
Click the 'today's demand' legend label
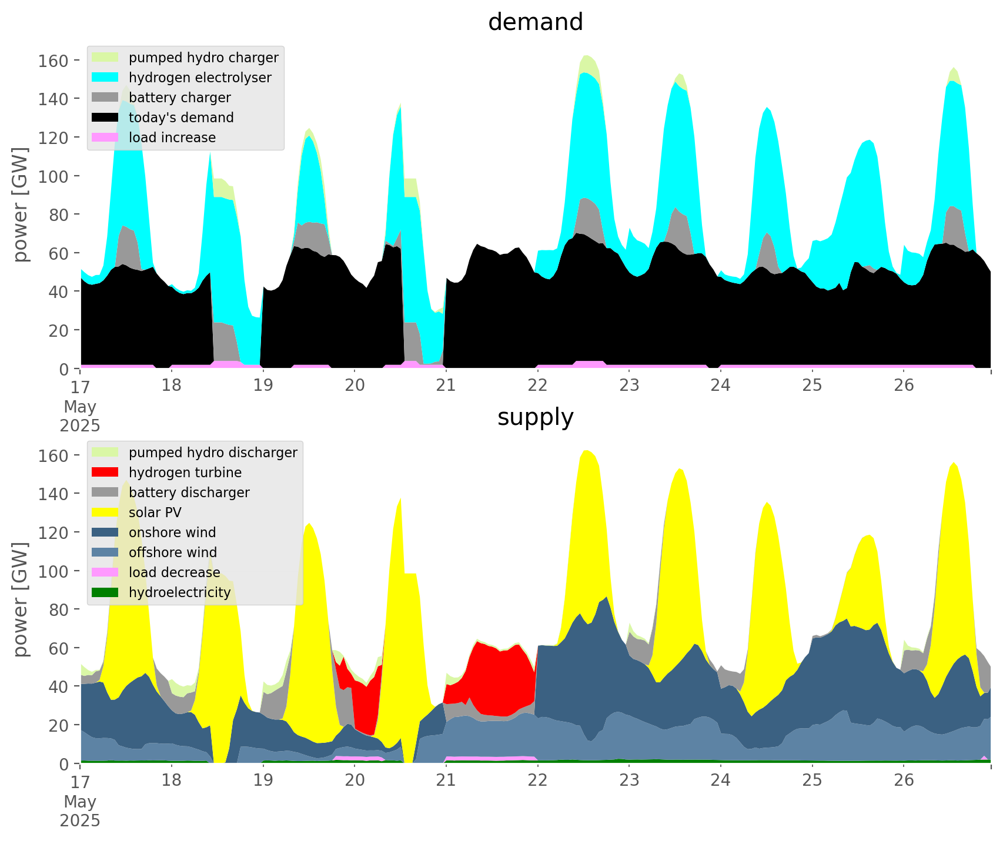181,118
